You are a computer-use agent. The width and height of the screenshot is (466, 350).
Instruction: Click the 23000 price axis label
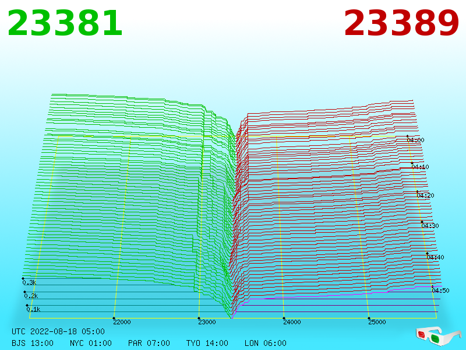207,322
